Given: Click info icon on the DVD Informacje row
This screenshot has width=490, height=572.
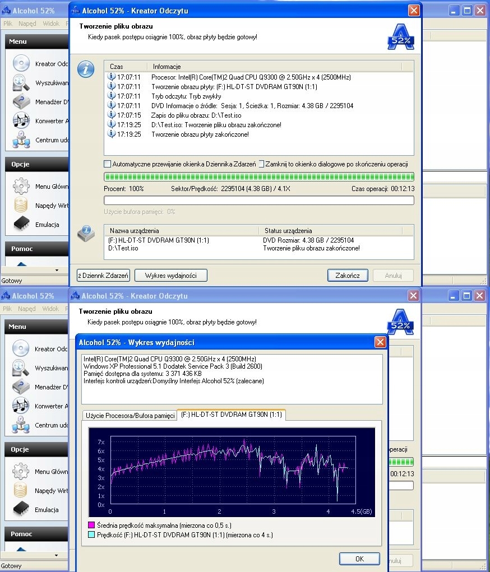Looking at the screenshot, I should click(112, 105).
